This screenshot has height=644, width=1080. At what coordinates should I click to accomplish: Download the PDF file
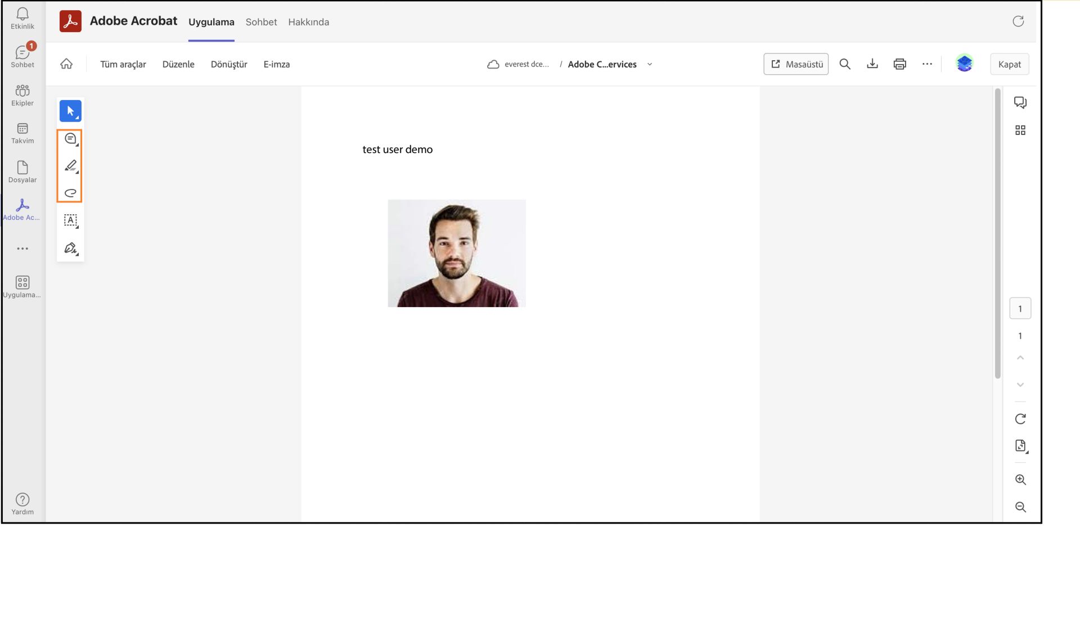click(x=872, y=64)
